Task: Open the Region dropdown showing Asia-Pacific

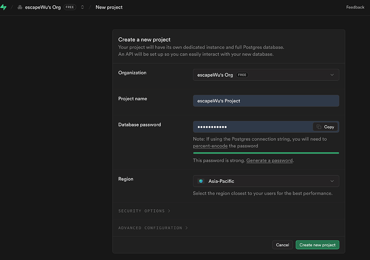Action: [266, 181]
